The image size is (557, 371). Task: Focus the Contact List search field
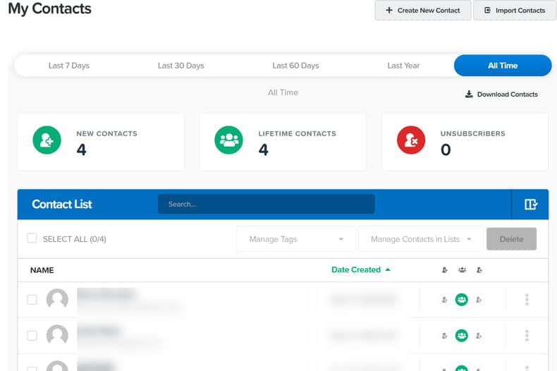click(267, 204)
